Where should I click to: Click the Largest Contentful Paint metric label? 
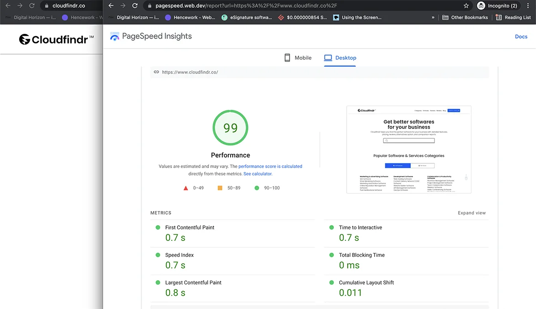[193, 282]
